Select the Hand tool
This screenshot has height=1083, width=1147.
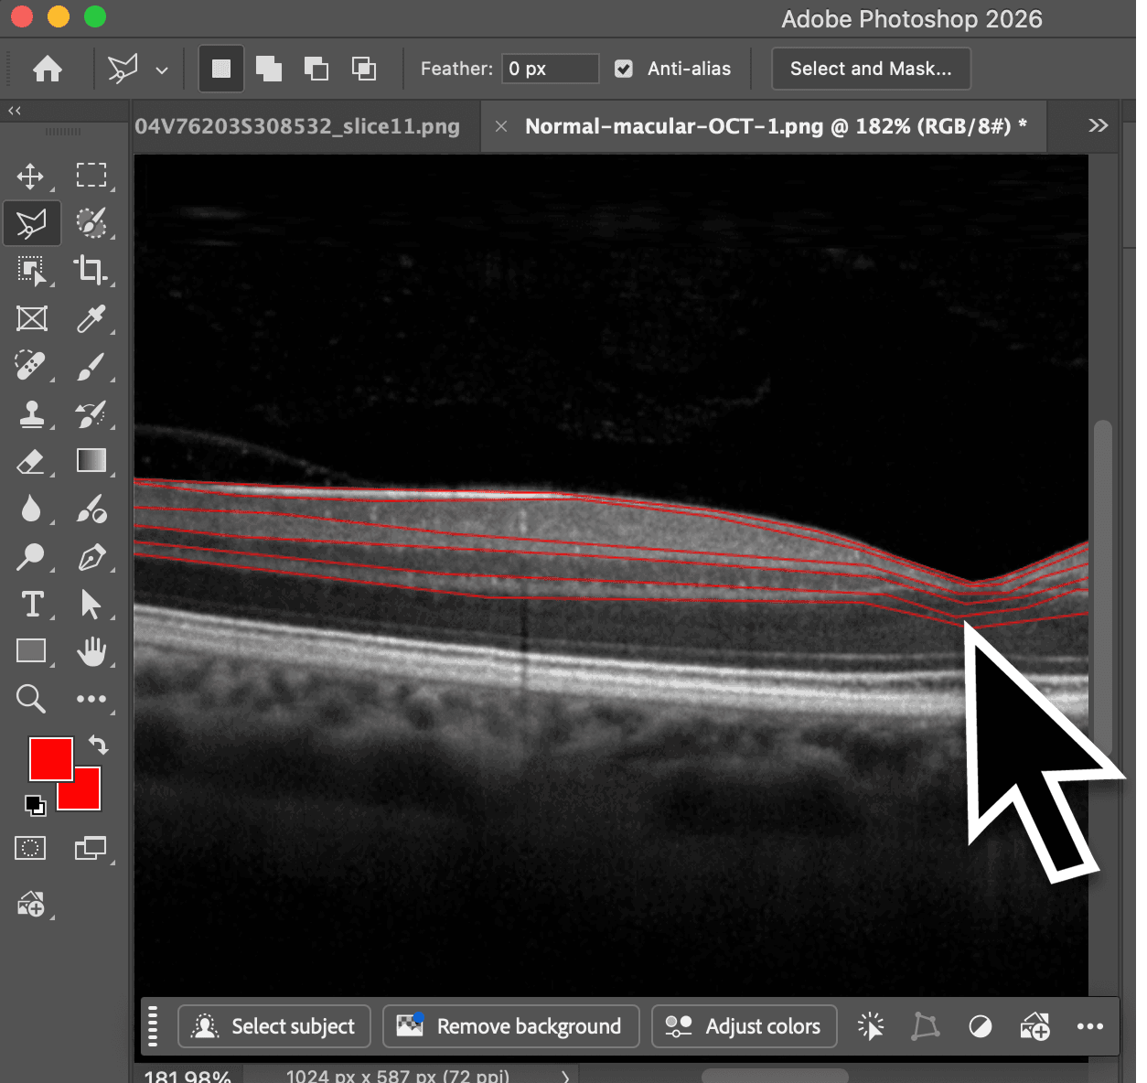[x=91, y=651]
